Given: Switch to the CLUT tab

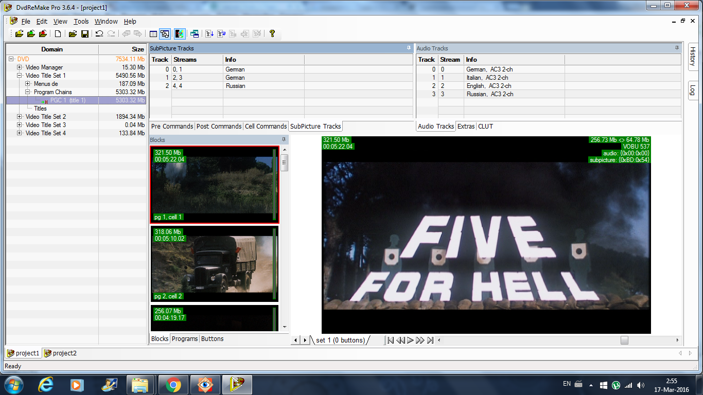Looking at the screenshot, I should (485, 127).
